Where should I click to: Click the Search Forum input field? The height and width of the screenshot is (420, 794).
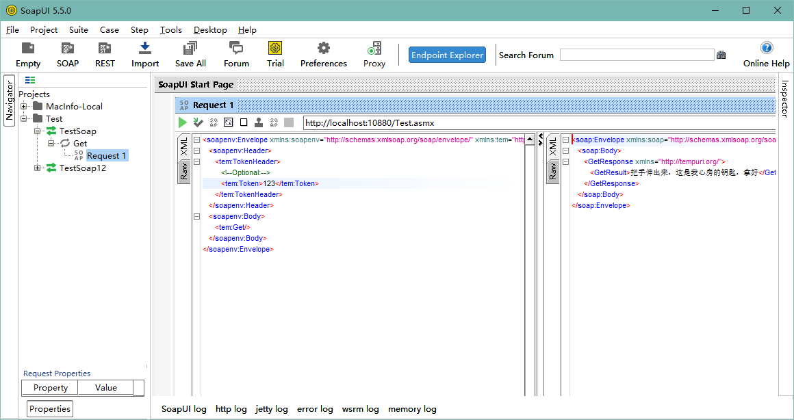tap(637, 55)
